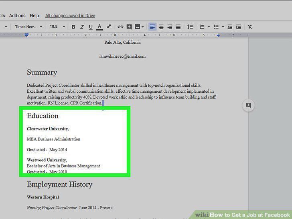Screen dimensions: 292x219
Task: Click Nursing Project Coordinator line
Action: [x=70, y=208]
